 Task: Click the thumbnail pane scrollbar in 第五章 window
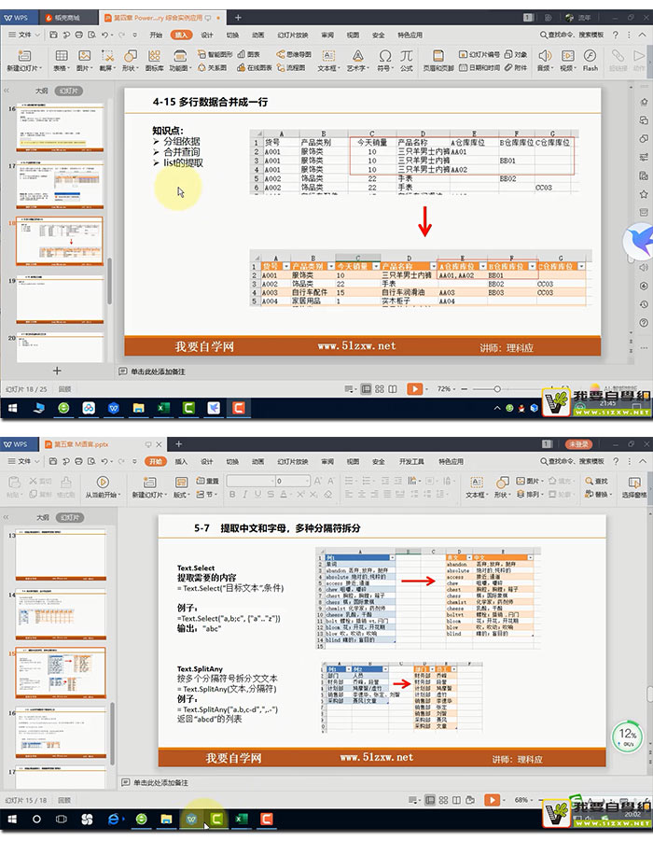[x=112, y=733]
